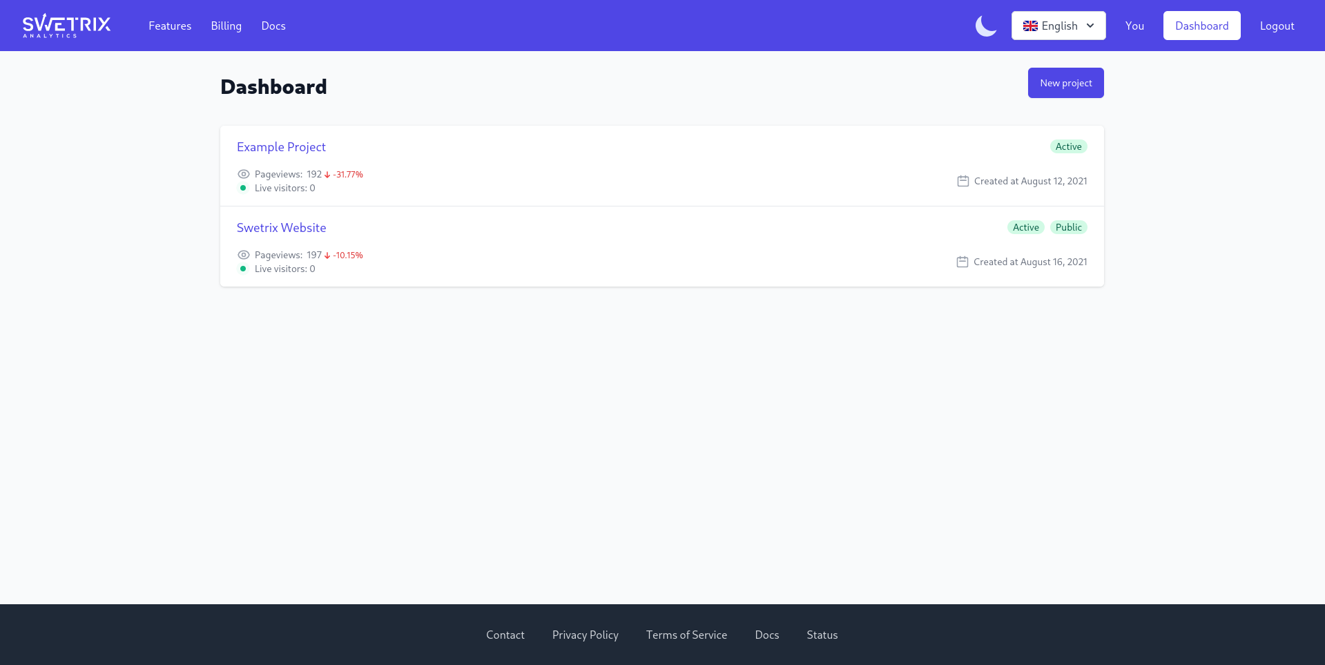Click calendar icon beside August 16, 2021
Image resolution: width=1325 pixels, height=665 pixels.
click(x=962, y=262)
